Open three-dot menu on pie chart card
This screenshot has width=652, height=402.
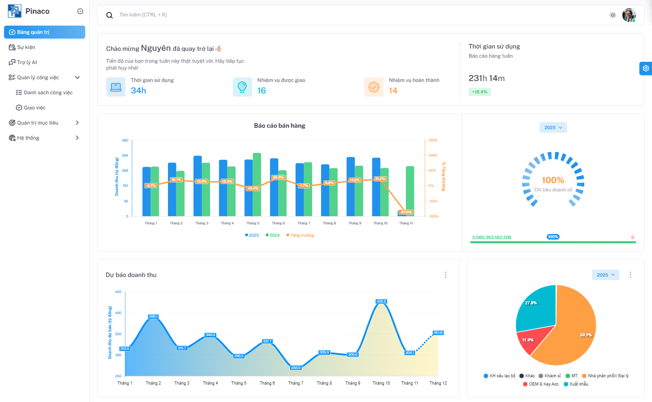(x=630, y=275)
